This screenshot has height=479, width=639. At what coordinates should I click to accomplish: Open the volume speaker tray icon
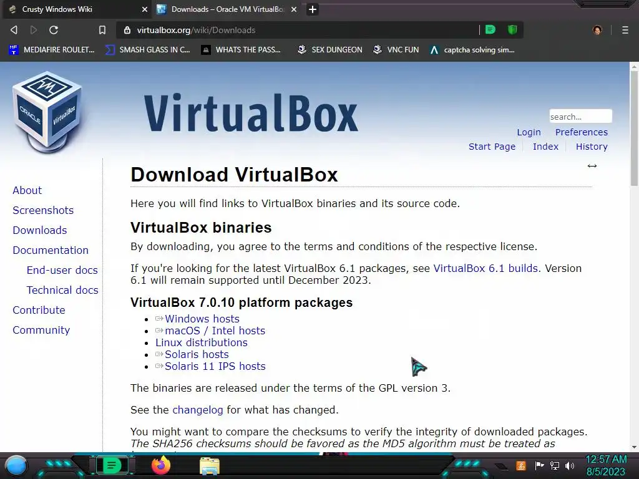pos(569,465)
